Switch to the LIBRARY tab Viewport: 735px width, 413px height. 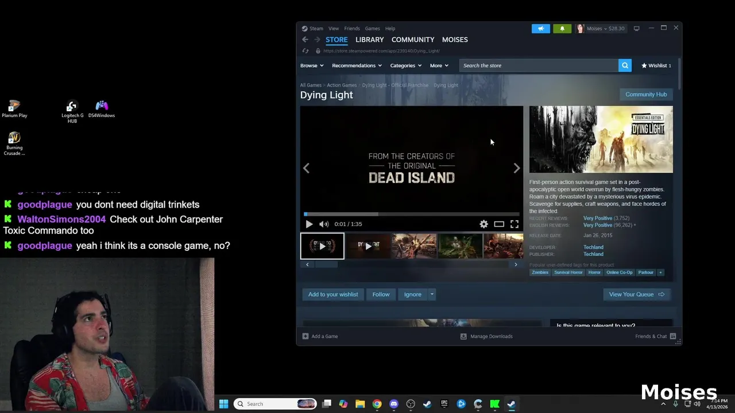click(369, 40)
